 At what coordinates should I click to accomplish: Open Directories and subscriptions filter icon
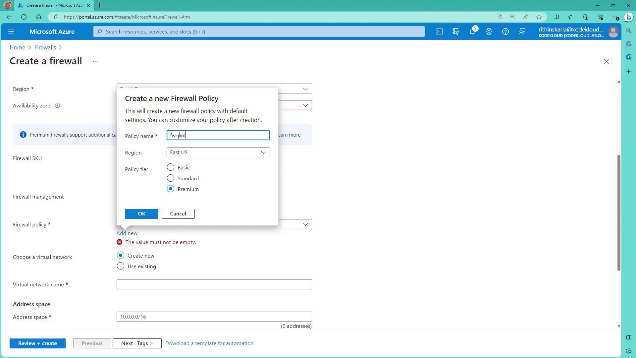456,31
